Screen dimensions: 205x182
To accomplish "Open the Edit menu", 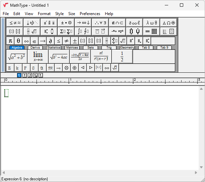I will tap(17, 14).
